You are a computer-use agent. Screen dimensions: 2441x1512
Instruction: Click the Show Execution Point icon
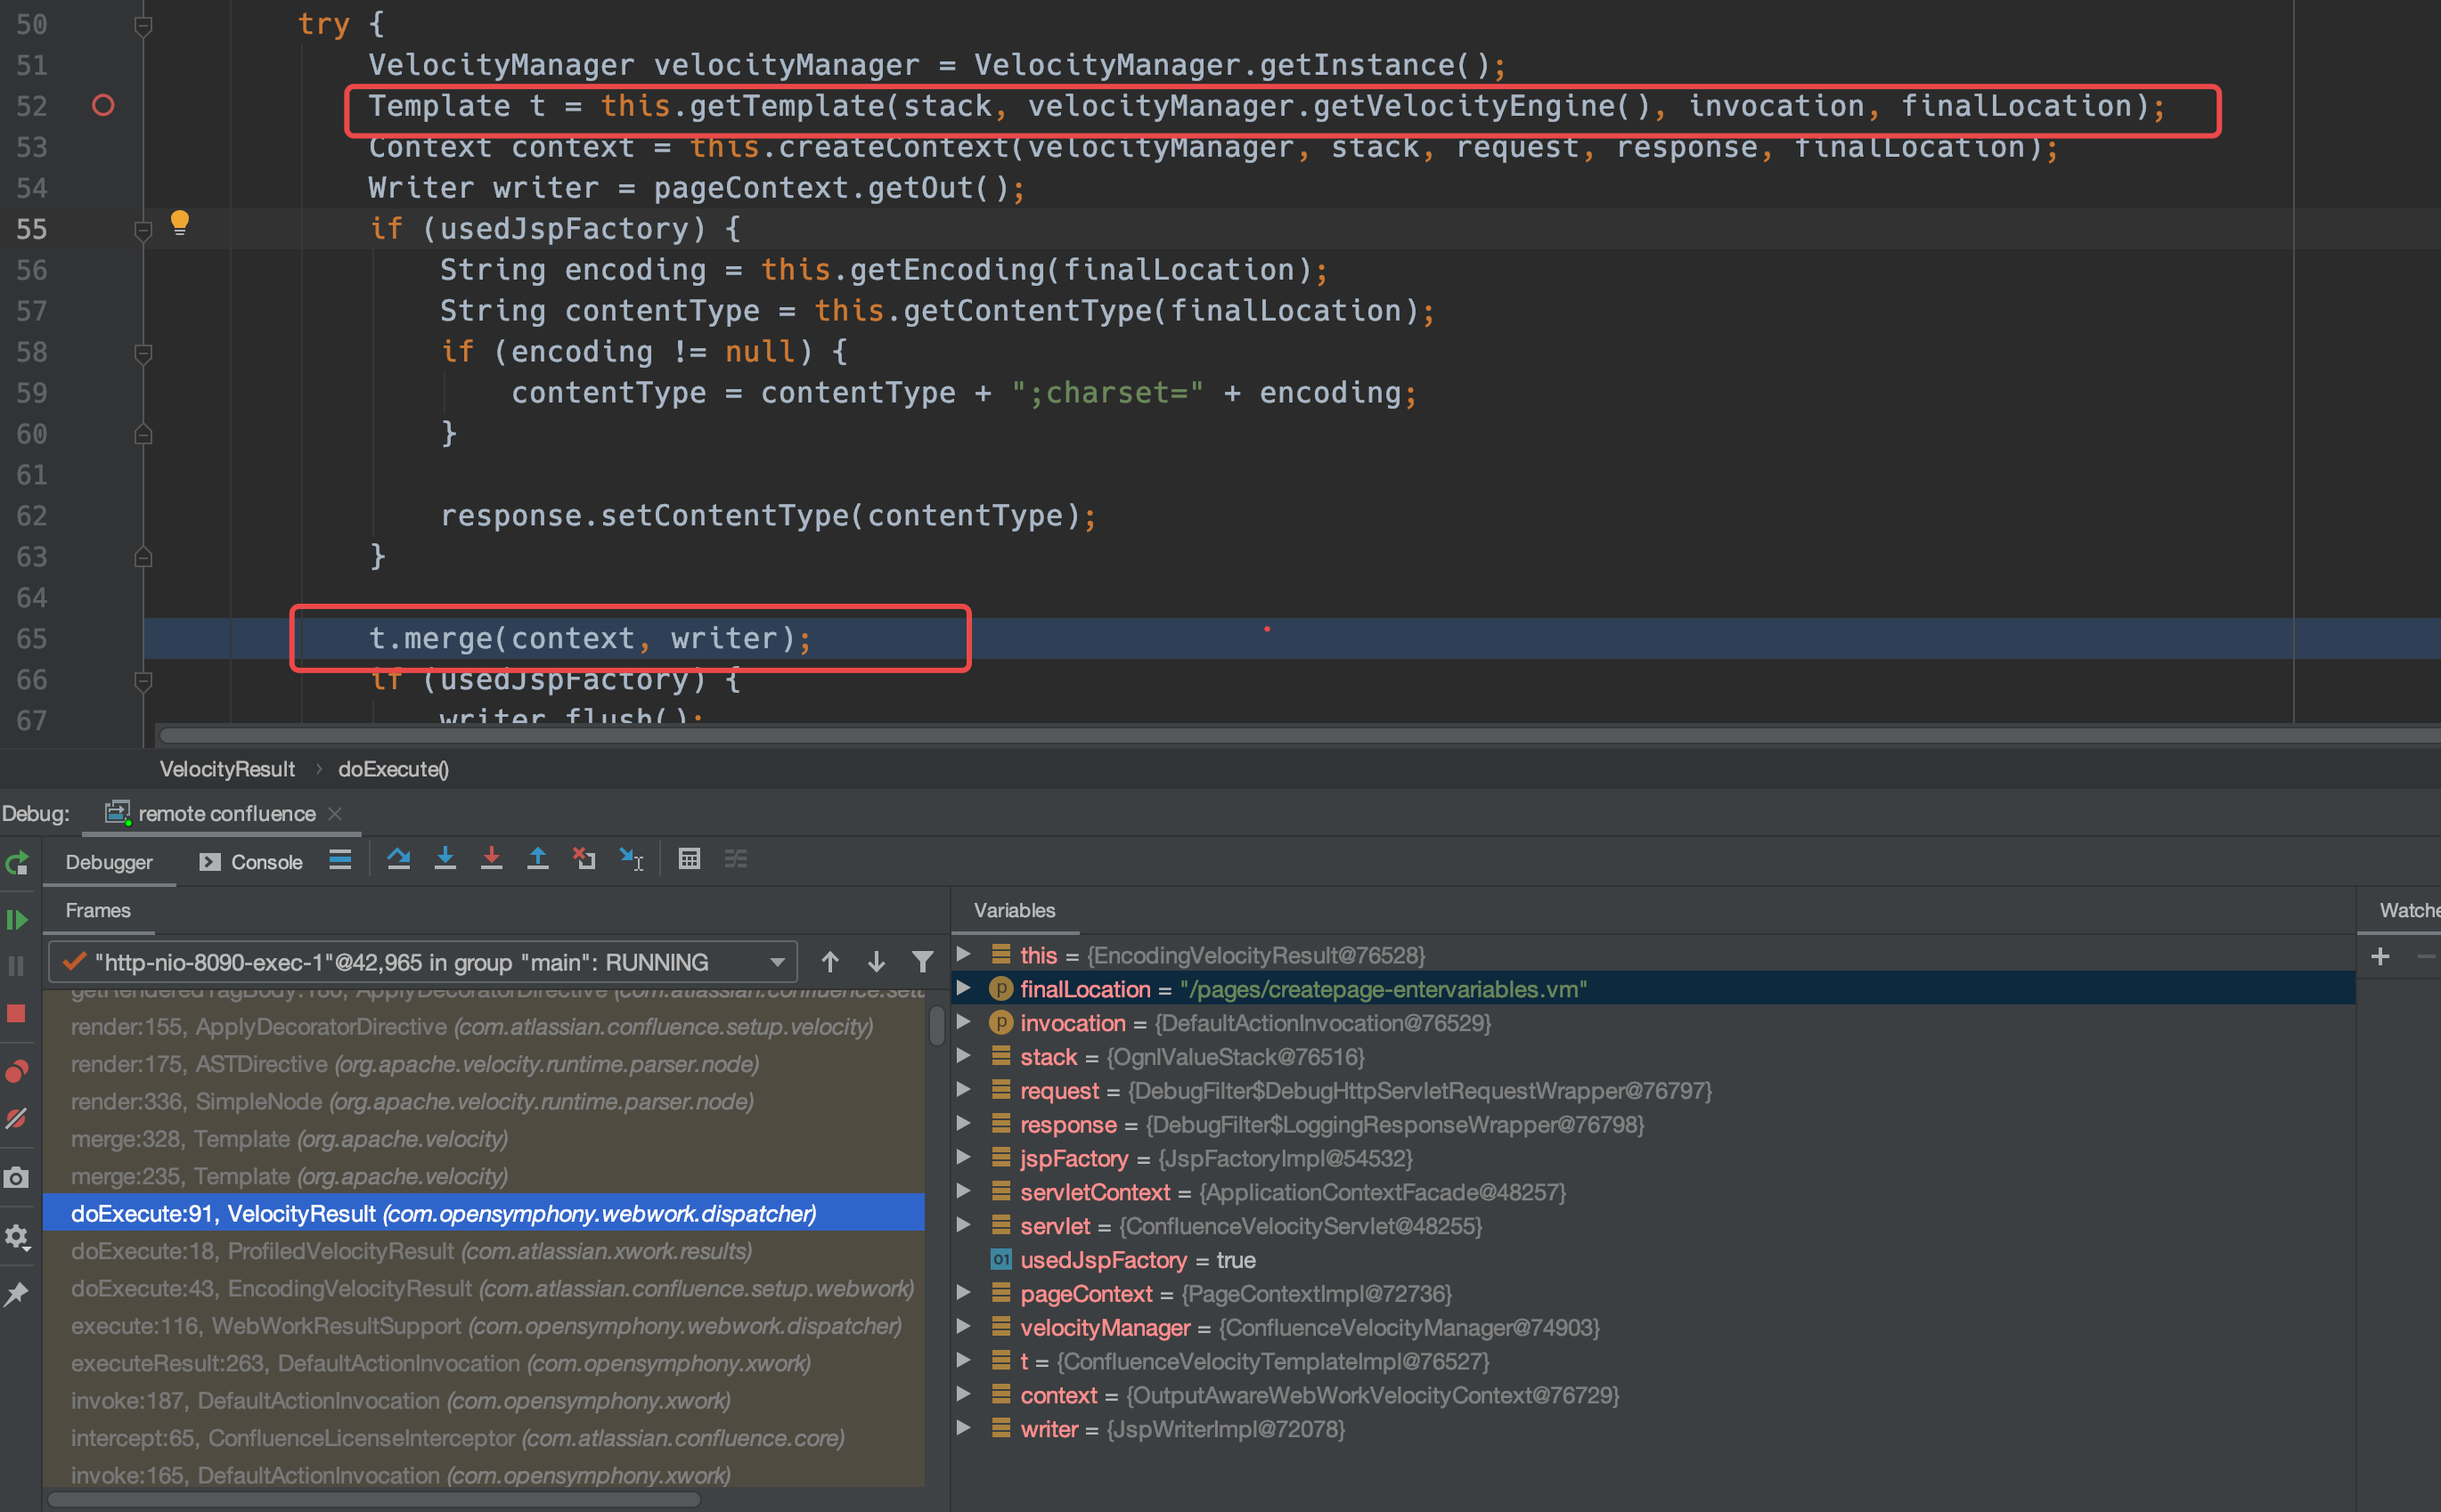[x=340, y=860]
